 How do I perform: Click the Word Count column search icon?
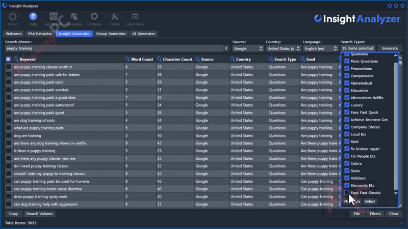pos(127,59)
